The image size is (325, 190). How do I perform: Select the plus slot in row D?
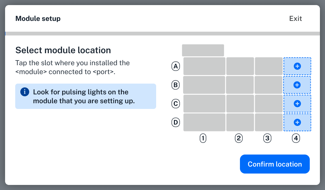(297, 122)
